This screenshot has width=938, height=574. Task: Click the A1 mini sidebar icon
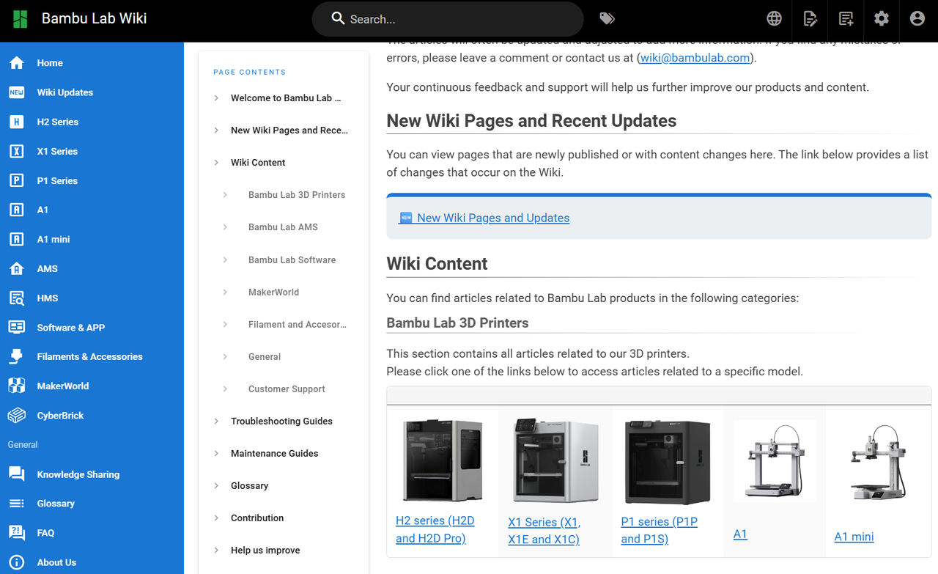click(x=17, y=239)
